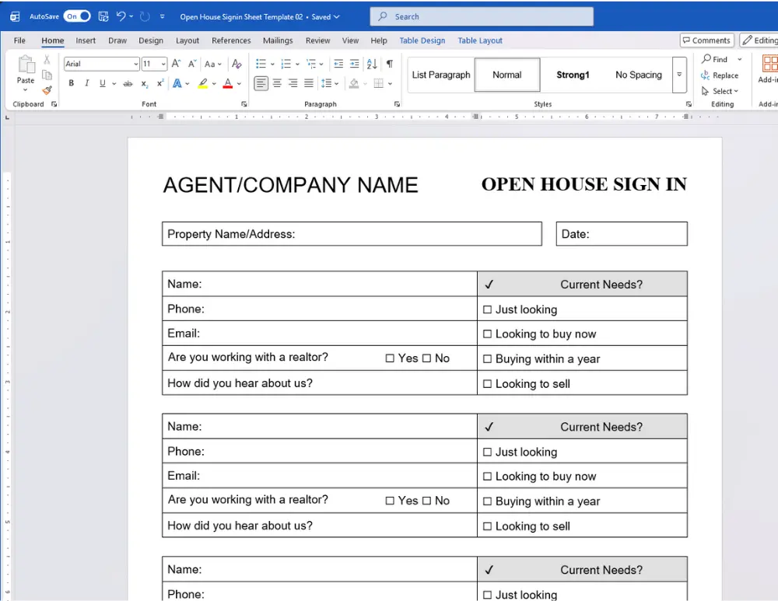
Task: Apply bold formatting from the Font group
Action: [x=72, y=82]
